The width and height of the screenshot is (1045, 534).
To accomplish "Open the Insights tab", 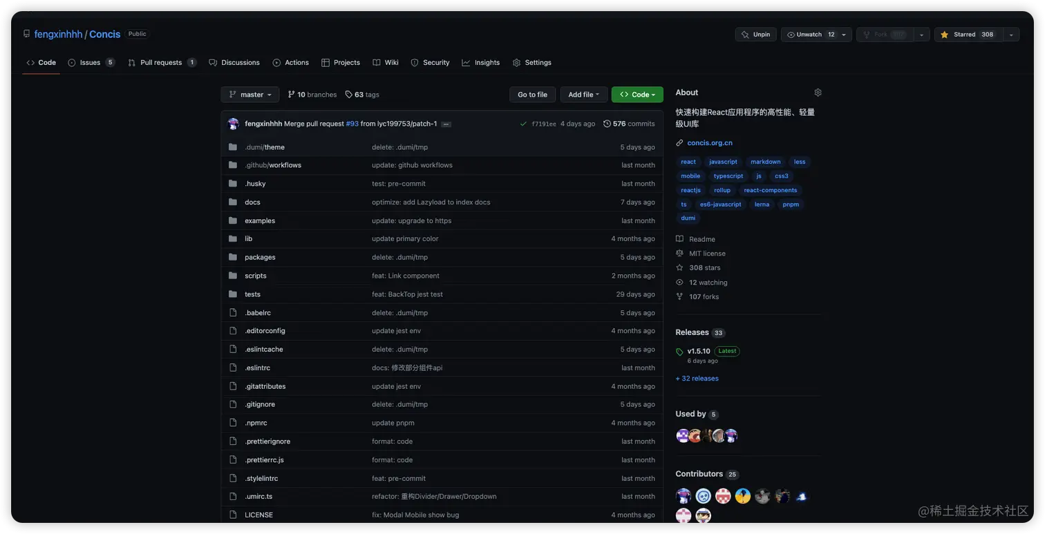I will (481, 63).
